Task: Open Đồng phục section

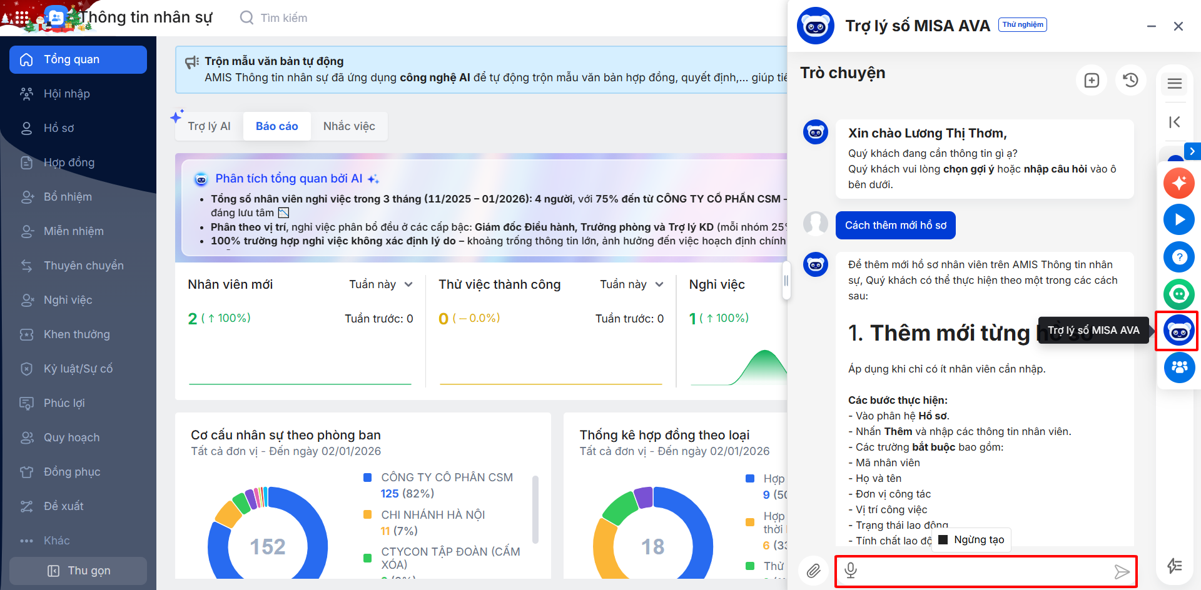Action: pyautogui.click(x=78, y=472)
